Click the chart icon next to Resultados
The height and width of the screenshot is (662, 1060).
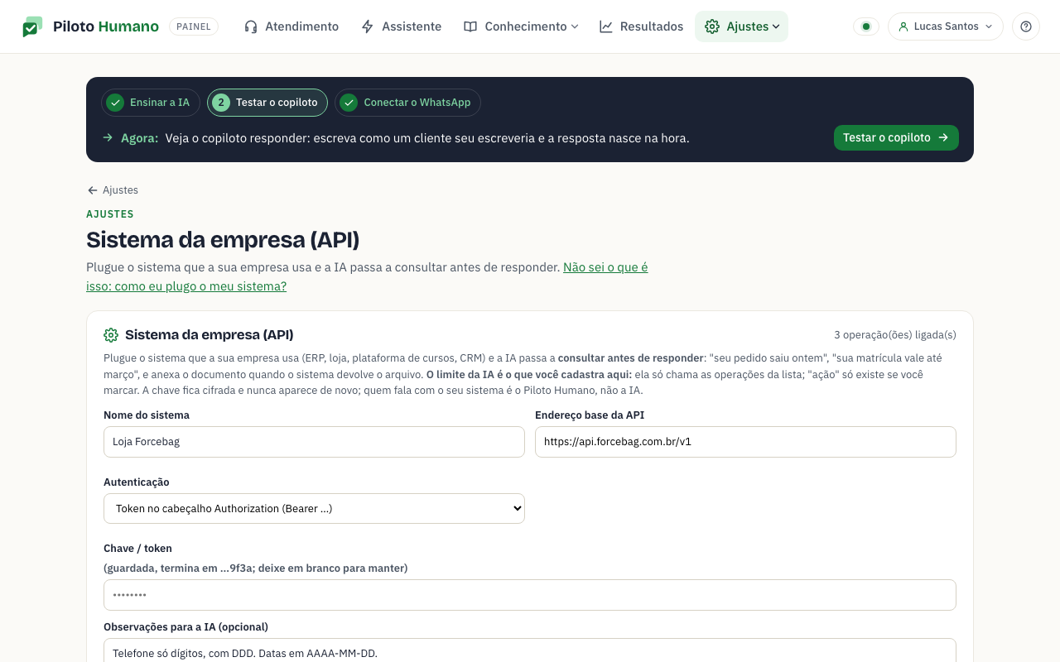[606, 26]
